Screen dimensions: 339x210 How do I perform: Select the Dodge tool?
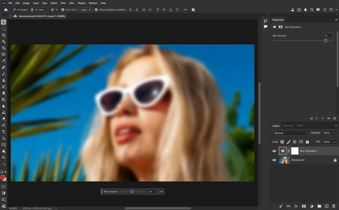[4, 119]
